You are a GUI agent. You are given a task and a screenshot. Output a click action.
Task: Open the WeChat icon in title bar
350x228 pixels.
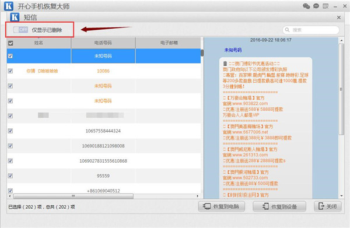point(306,6)
